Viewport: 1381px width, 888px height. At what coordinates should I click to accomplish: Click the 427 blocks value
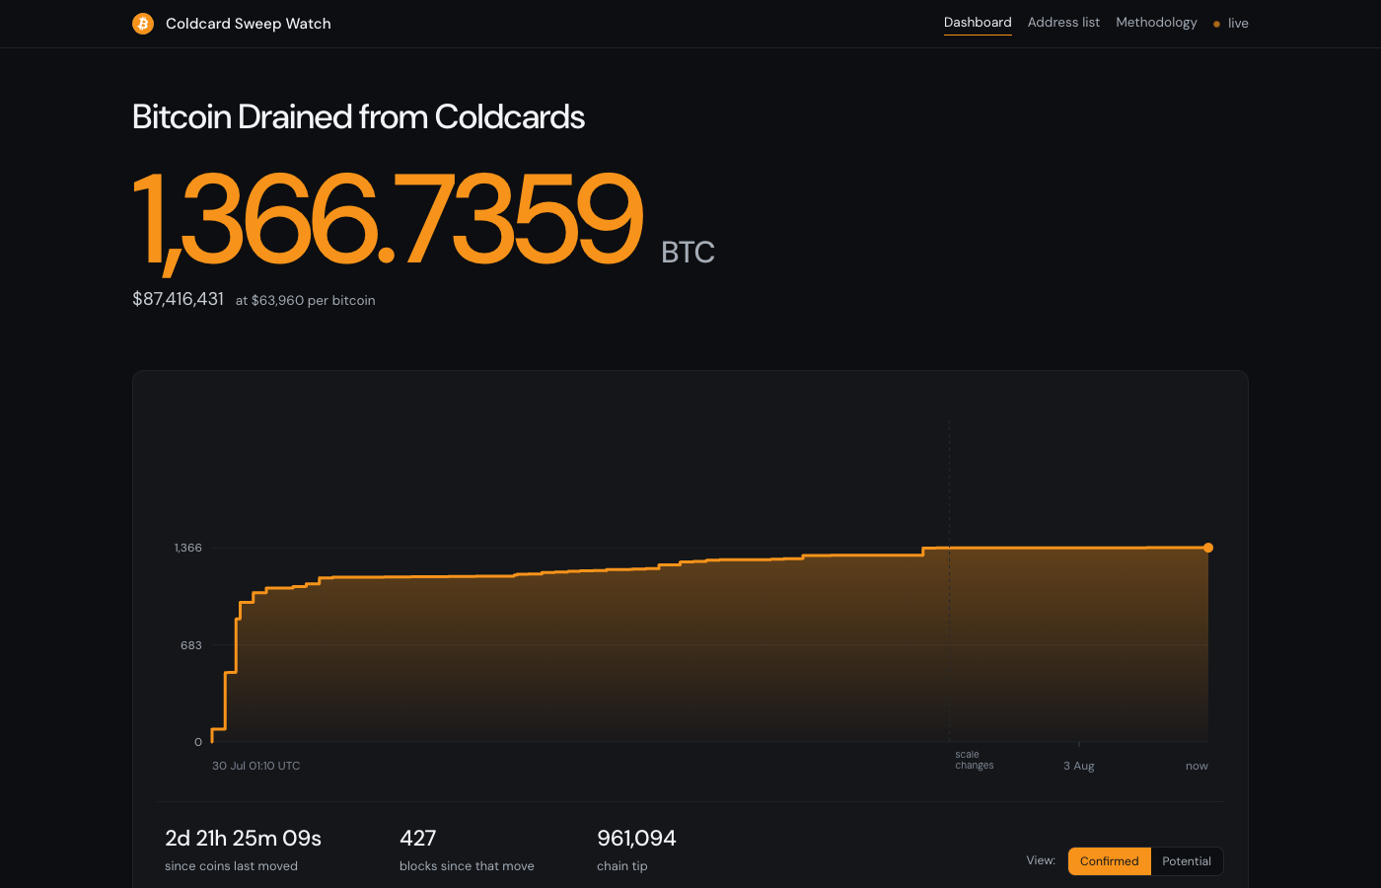418,838
